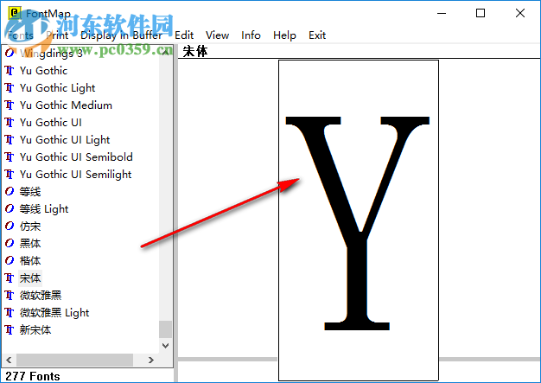This screenshot has height=383, width=541.
Task: Click the TrueType icon beside Yu Gothic Medium
Action: click(10, 105)
